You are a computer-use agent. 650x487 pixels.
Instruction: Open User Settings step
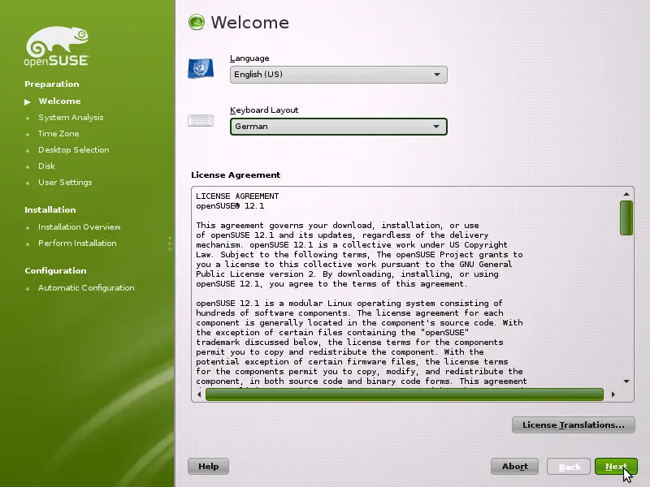(x=65, y=183)
